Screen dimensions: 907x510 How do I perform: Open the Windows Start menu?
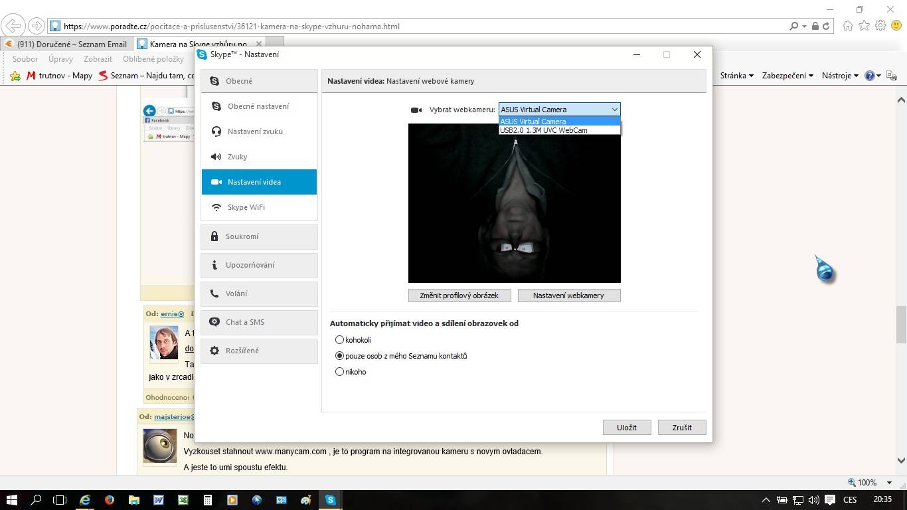tap(12, 499)
